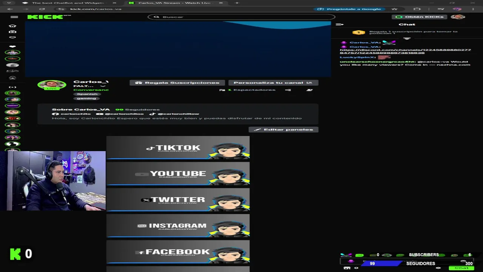Click the share stream icon
Screen dimensions: 483x272
[x=288, y=90]
